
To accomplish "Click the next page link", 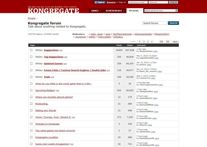I will [176, 42].
